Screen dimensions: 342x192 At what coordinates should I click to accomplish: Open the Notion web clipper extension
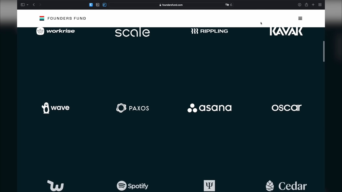(98, 5)
